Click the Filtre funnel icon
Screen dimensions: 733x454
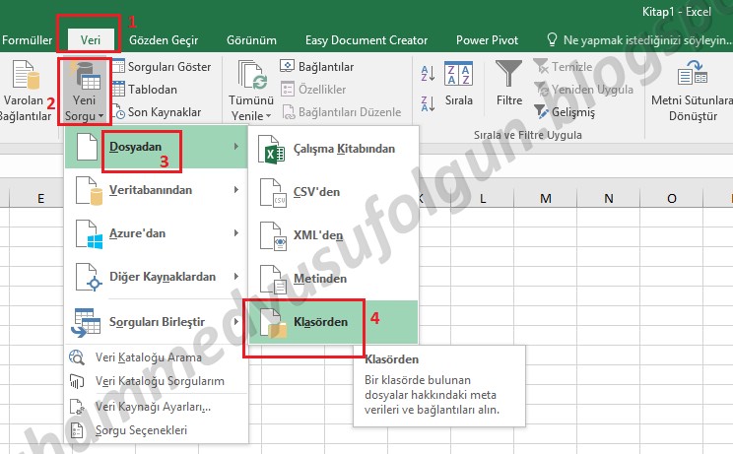tap(508, 75)
